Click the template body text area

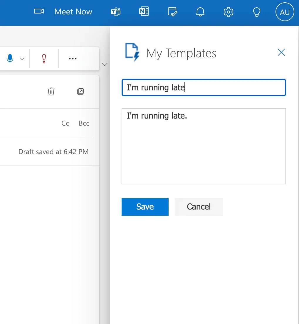[204, 146]
